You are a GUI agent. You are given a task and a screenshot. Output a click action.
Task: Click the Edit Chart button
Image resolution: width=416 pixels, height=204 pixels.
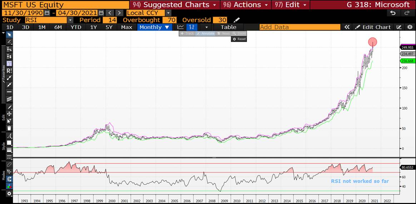point(373,27)
